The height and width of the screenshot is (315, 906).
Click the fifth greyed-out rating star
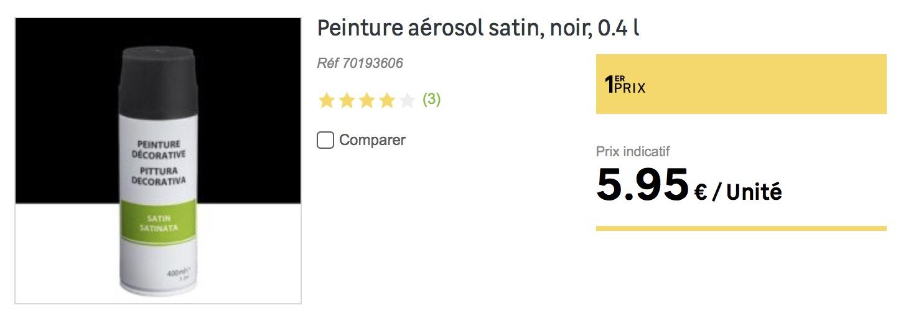pyautogui.click(x=407, y=100)
